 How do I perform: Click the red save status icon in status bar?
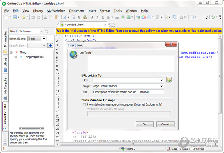(168, 149)
